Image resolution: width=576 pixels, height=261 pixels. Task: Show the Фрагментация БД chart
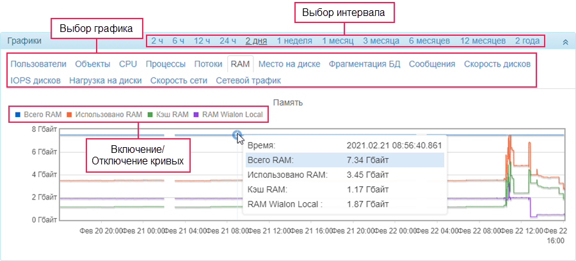[x=364, y=64]
